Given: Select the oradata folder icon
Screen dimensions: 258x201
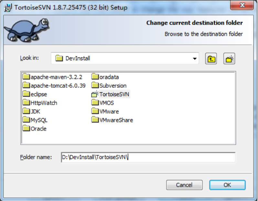Looking at the screenshot, I should (x=95, y=76).
